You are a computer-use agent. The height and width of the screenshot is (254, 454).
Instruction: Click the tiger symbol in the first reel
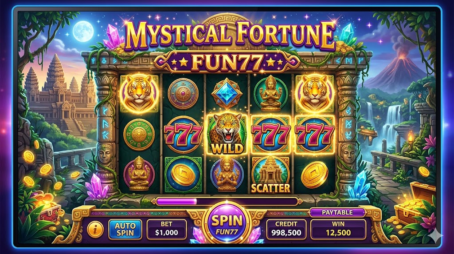tap(139, 93)
